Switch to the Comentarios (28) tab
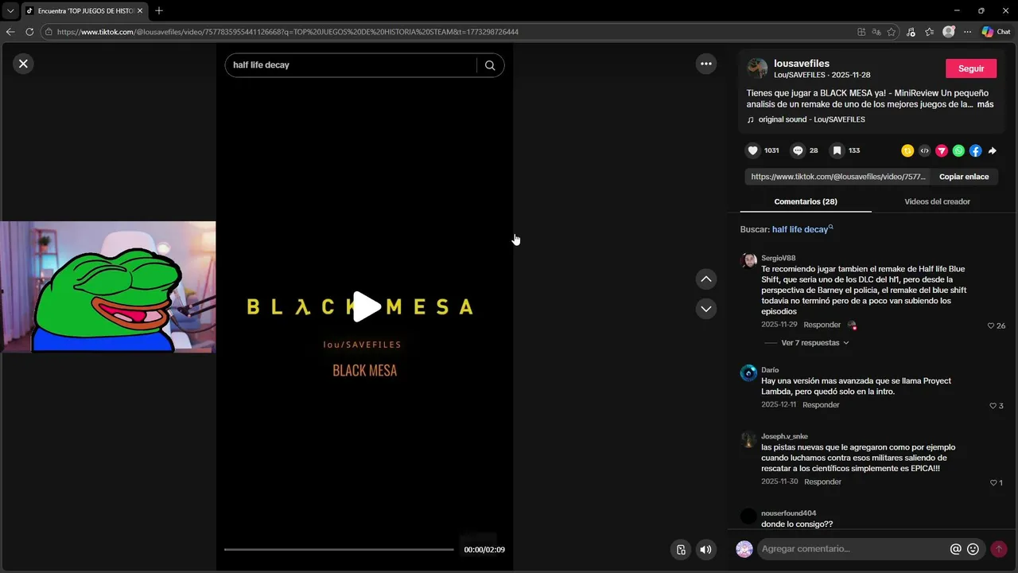1018x573 pixels. point(806,201)
